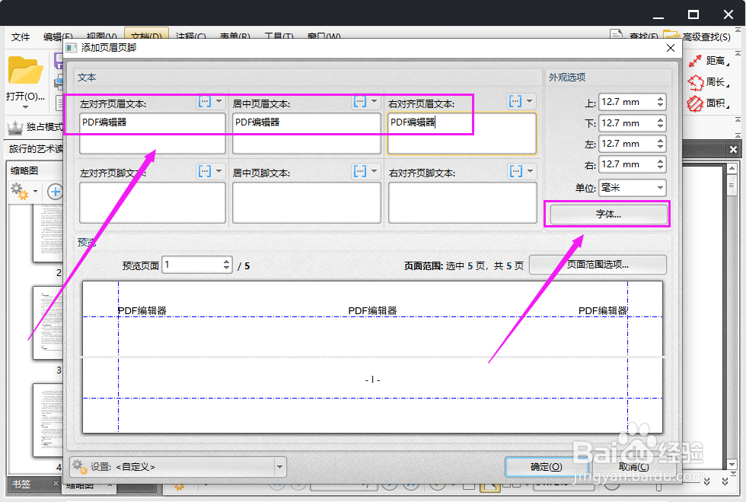Select page 3 thumbnail

click(x=47, y=322)
